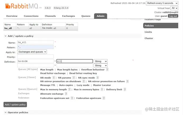Insert the Max in memory length key
This screenshot has width=183, height=115.
tap(53, 89)
